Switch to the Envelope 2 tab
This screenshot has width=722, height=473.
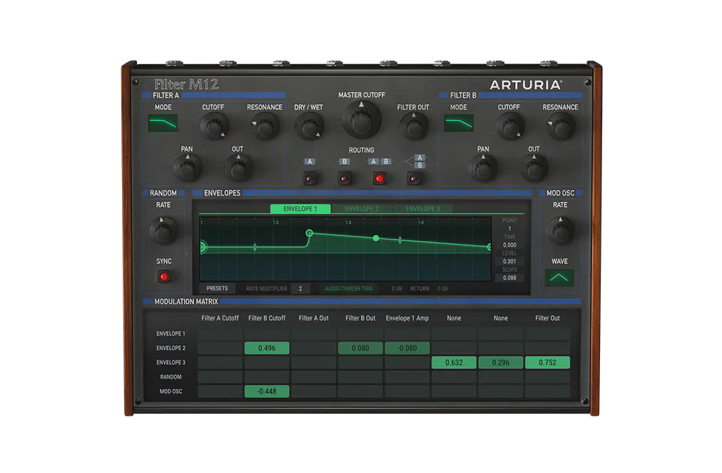pyautogui.click(x=362, y=209)
